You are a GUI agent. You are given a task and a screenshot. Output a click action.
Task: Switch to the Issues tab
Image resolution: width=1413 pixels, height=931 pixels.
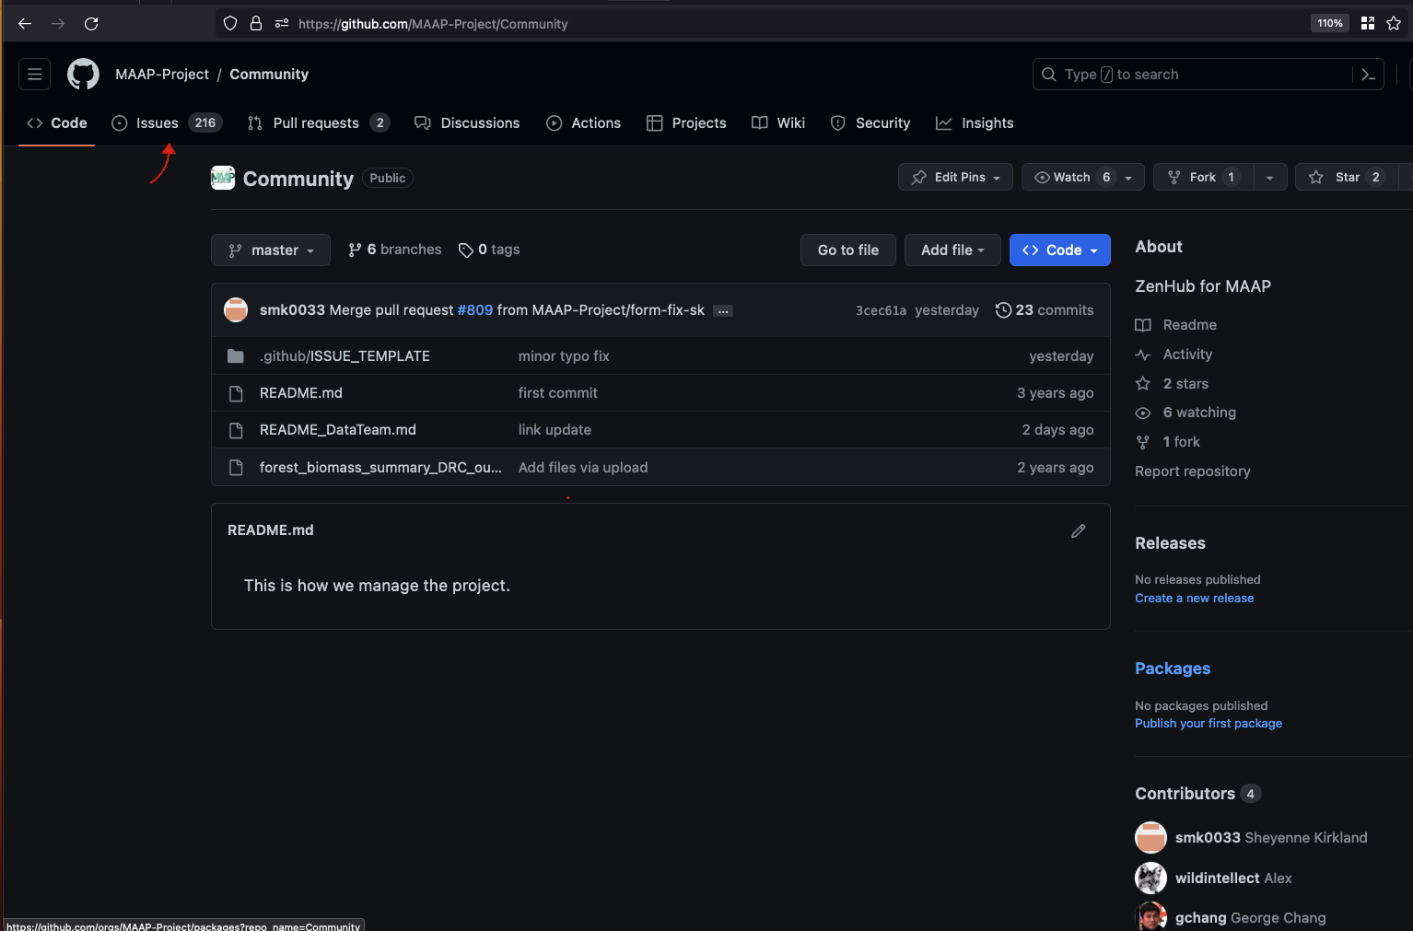click(168, 123)
